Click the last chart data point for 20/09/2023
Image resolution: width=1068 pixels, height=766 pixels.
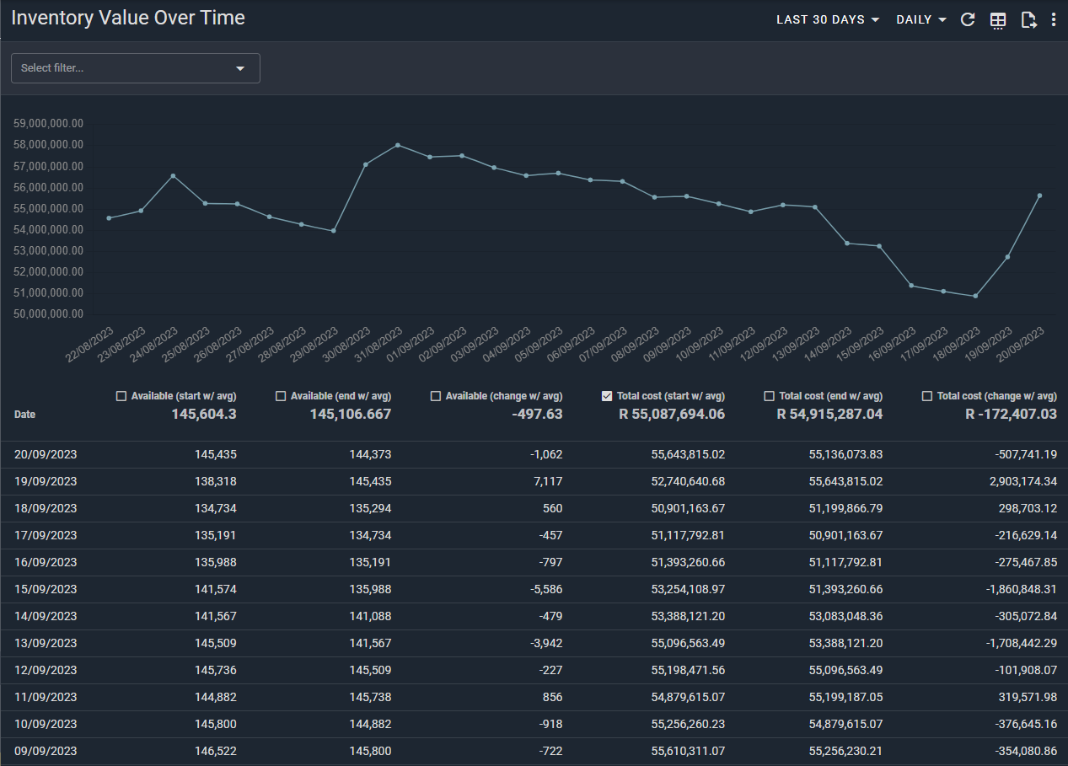pos(1039,196)
